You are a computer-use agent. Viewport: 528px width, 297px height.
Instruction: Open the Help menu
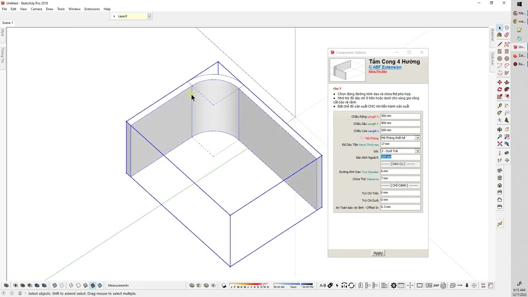pos(107,9)
